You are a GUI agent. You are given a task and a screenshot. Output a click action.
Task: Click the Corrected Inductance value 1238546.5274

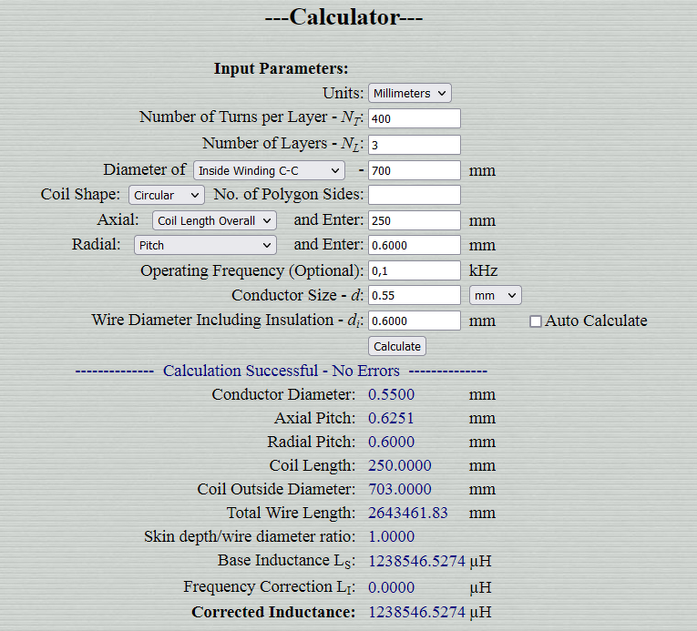[416, 612]
